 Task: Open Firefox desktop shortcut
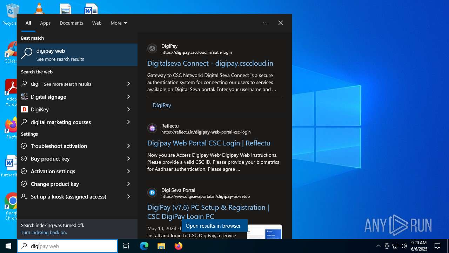(11, 128)
